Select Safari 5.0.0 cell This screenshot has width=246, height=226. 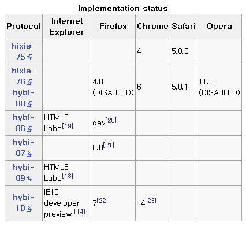point(184,51)
